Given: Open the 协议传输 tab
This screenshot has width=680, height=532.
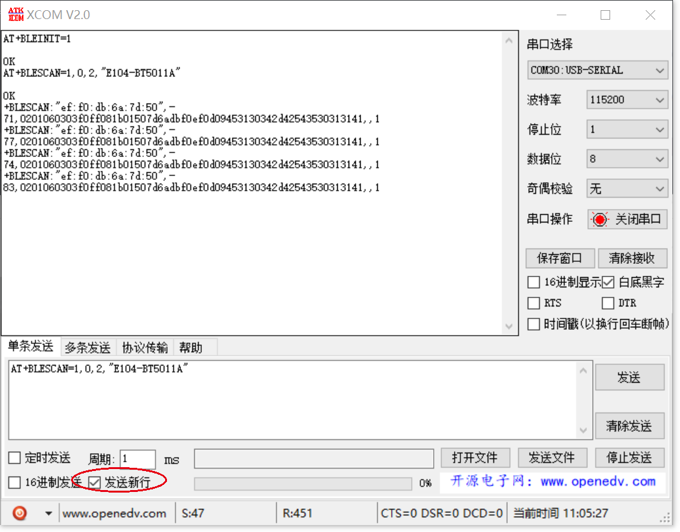Looking at the screenshot, I should click(145, 347).
